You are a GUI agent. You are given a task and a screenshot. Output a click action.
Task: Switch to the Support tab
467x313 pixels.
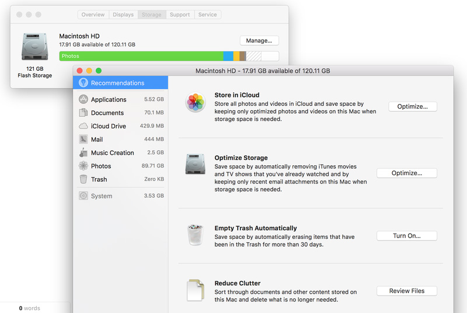coord(179,15)
